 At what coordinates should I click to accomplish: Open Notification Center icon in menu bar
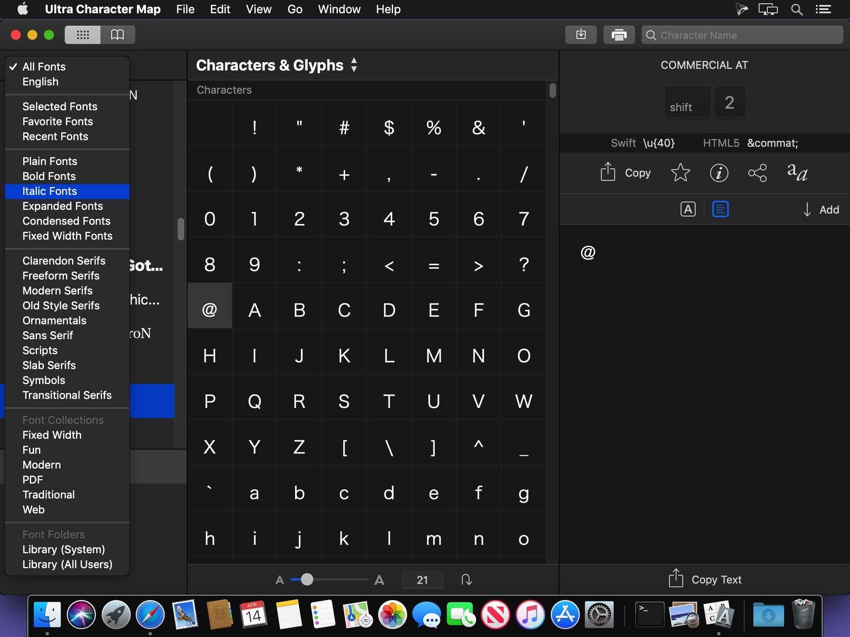823,9
